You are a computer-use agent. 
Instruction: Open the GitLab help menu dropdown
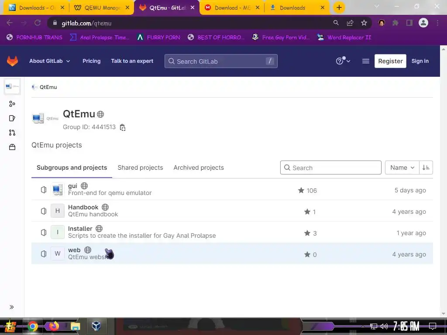click(343, 61)
